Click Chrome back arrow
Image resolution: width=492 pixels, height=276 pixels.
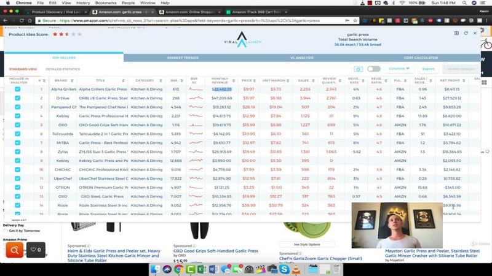pos(5,21)
